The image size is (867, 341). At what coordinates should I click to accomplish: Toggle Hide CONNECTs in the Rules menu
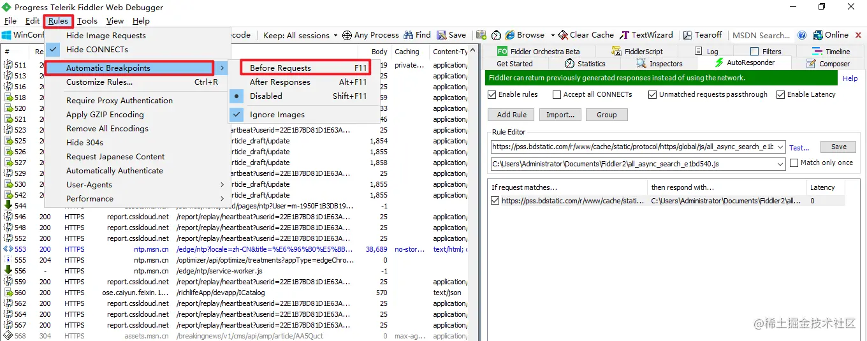point(138,50)
